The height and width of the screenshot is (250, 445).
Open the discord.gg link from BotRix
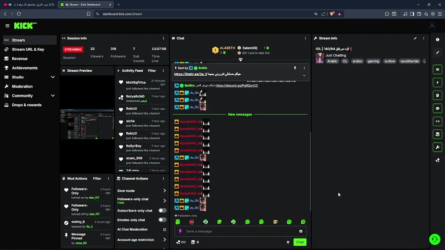point(237,85)
